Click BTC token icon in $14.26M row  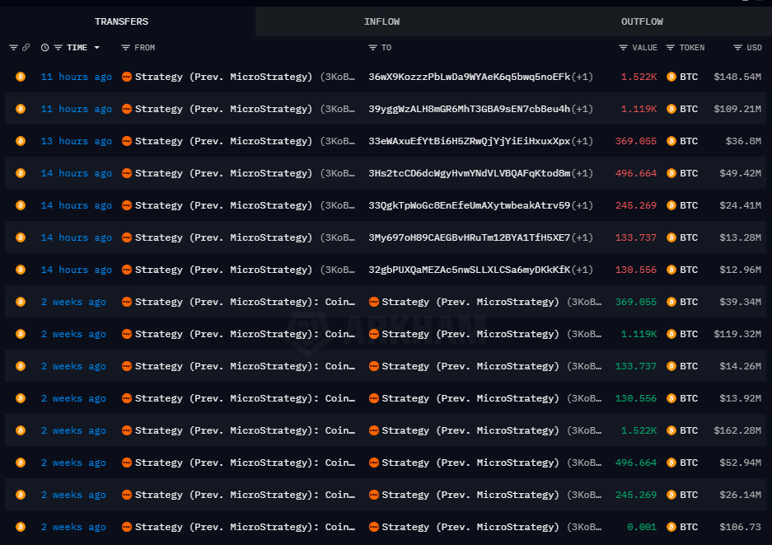[671, 366]
